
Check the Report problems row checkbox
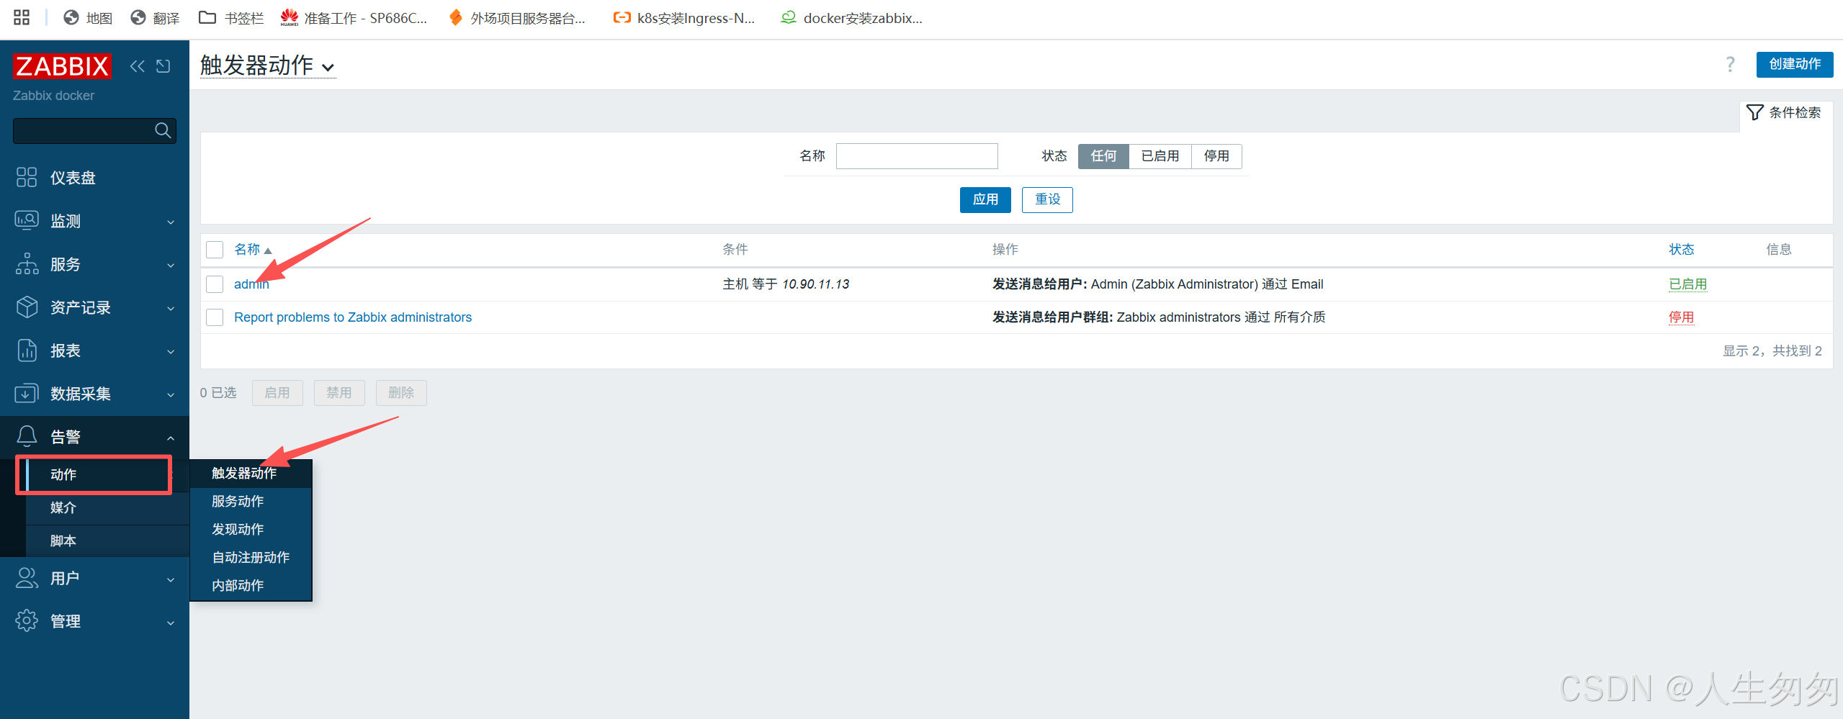click(x=215, y=317)
